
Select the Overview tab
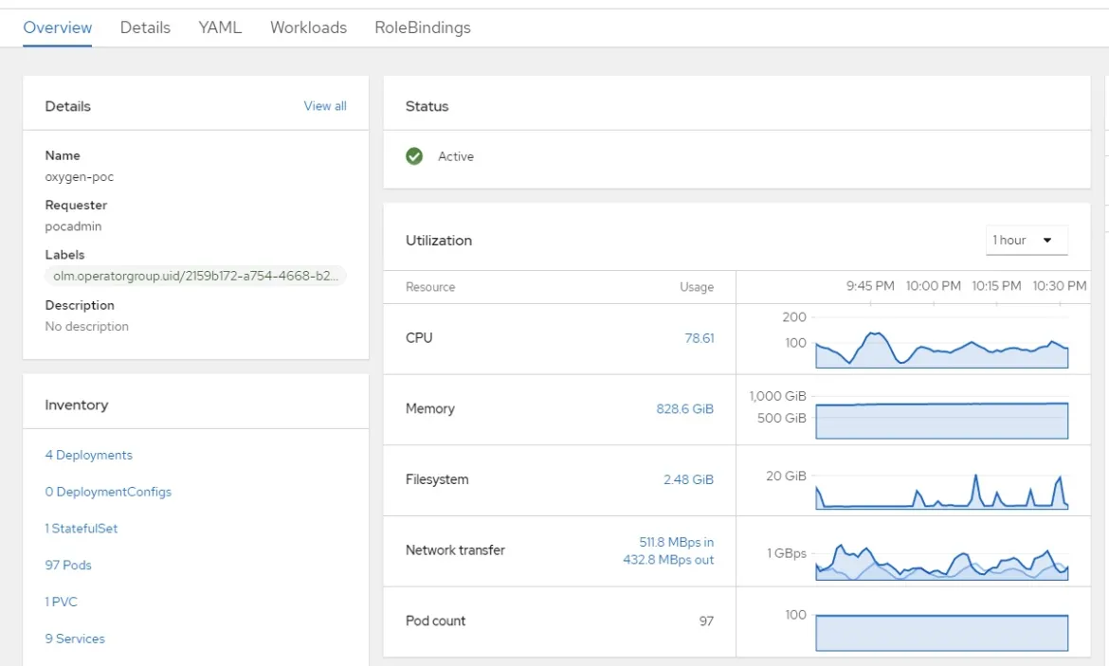tap(58, 27)
